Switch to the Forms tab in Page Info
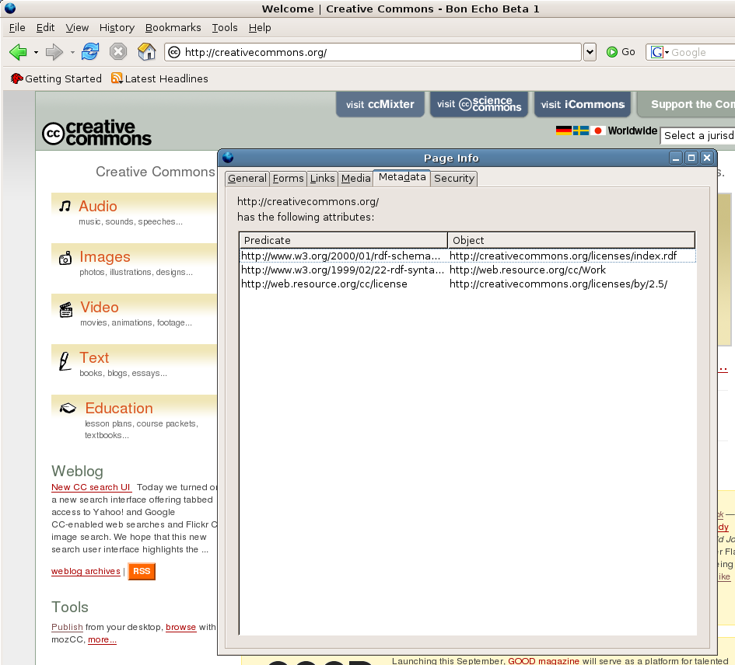This screenshot has height=665, width=735. pyautogui.click(x=289, y=179)
